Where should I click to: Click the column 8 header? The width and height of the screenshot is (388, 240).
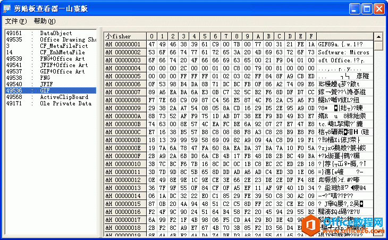click(237, 36)
